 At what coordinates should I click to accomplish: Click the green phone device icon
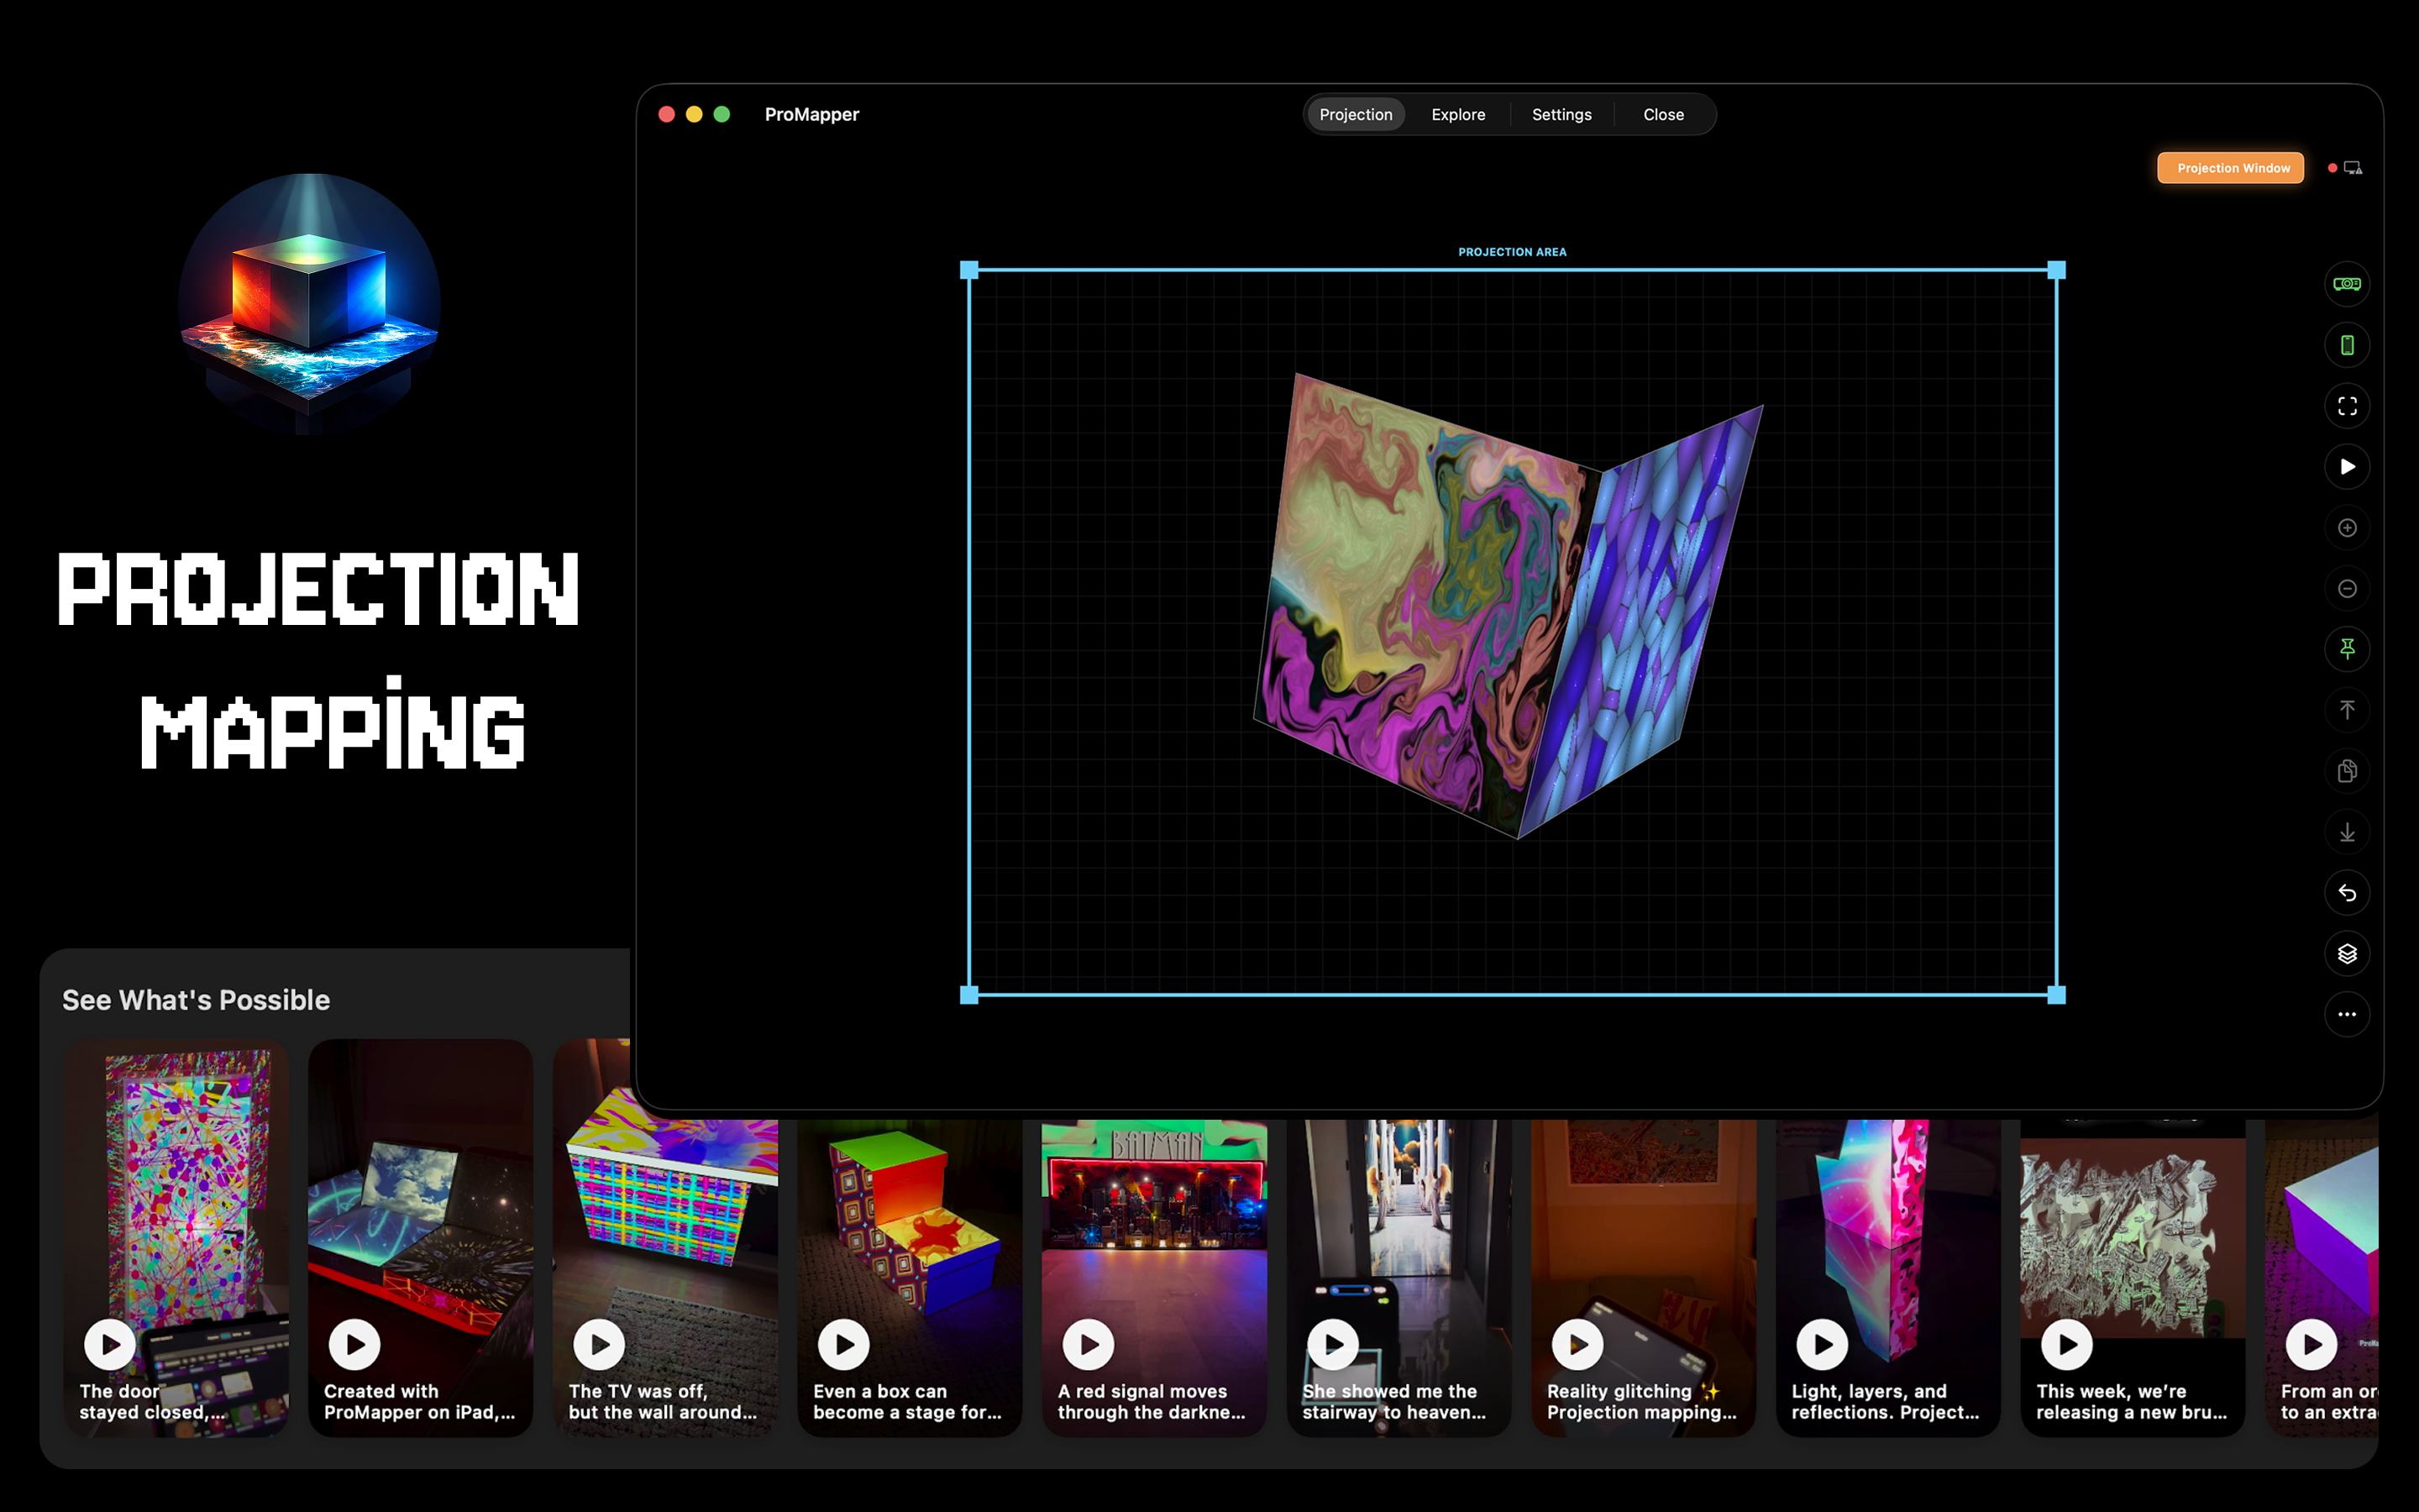(x=2346, y=345)
